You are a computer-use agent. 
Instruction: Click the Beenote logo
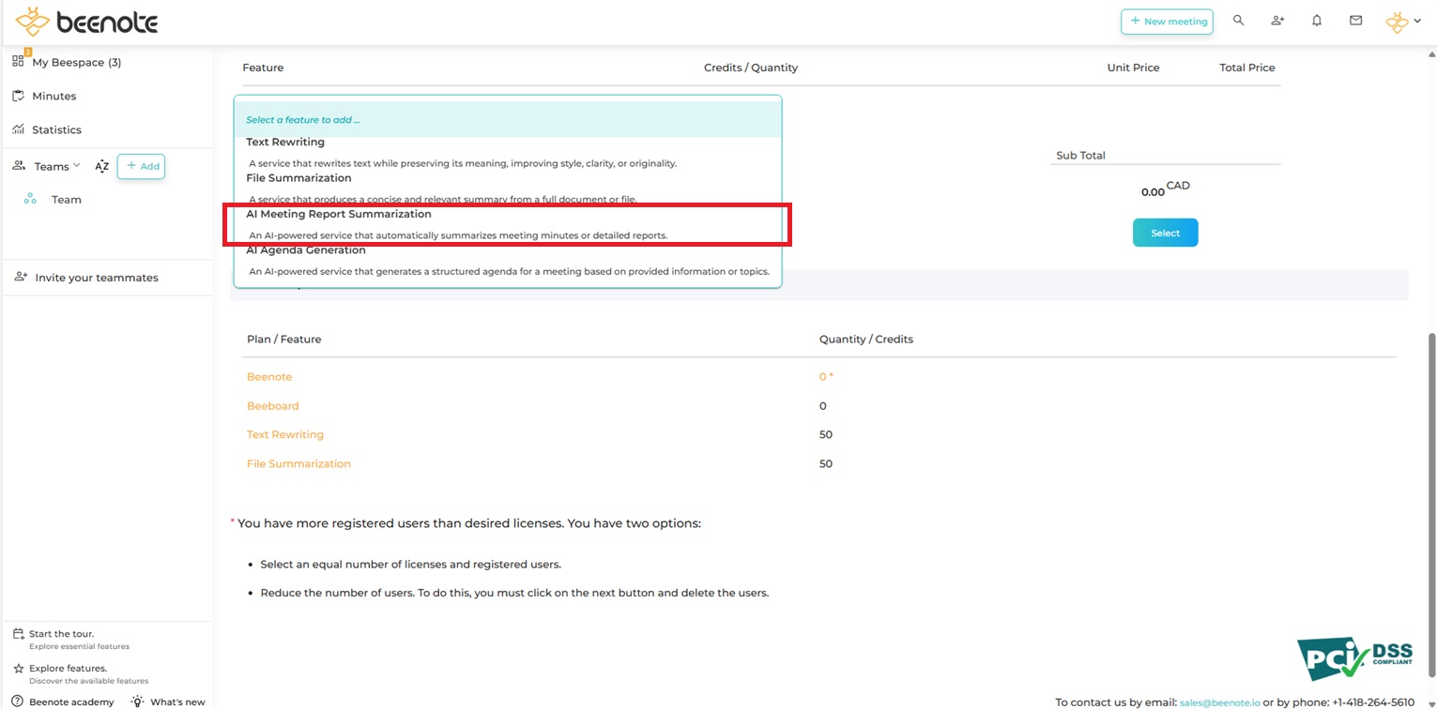click(86, 22)
